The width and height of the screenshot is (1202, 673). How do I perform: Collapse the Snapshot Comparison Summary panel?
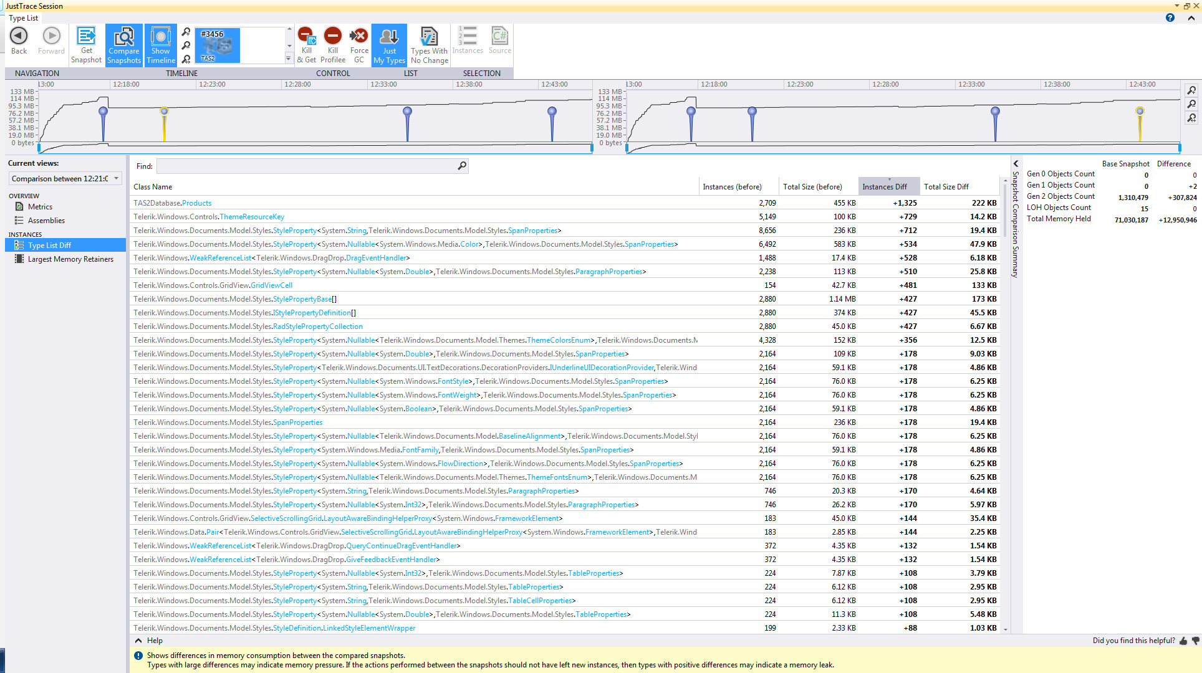[1016, 164]
